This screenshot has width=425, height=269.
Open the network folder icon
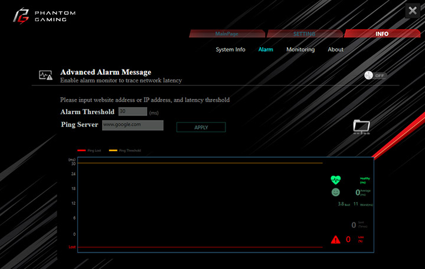click(362, 127)
